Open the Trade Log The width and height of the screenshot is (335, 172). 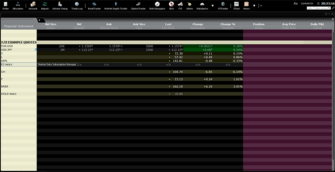[x=77, y=5]
